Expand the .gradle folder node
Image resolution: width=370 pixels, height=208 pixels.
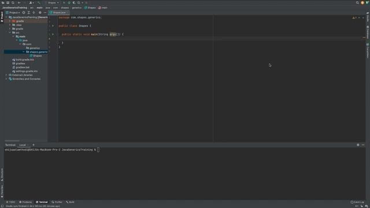(x=10, y=21)
